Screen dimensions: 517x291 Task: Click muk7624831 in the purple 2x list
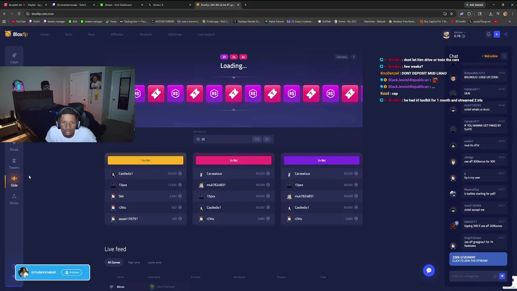304,196
